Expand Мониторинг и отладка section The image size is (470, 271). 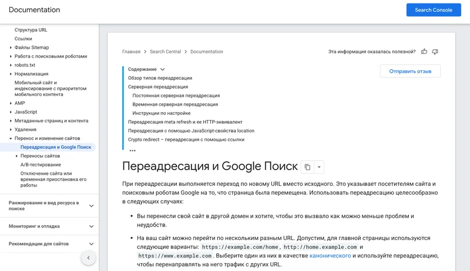tap(92, 226)
